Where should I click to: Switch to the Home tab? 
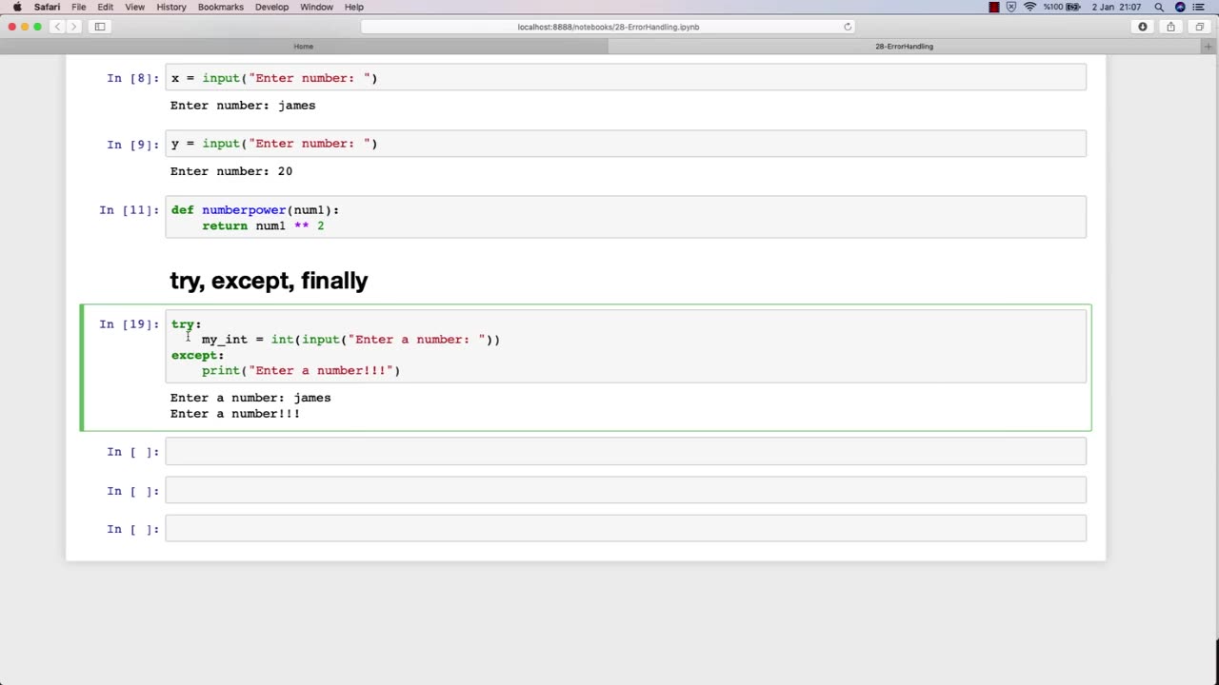coord(303,46)
